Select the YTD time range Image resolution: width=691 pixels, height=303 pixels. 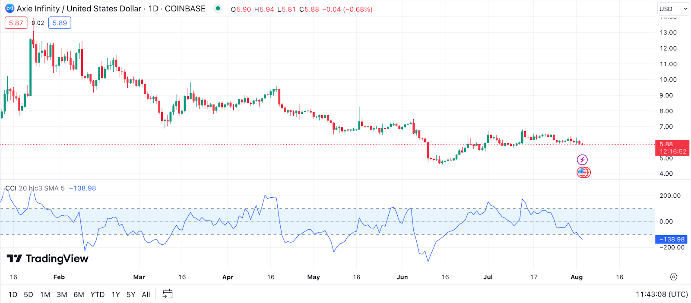click(98, 294)
